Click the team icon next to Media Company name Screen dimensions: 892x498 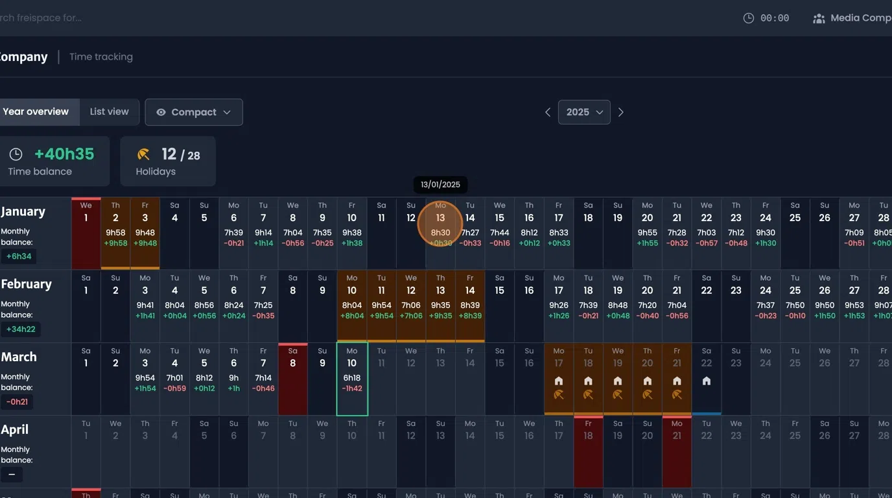[818, 18]
